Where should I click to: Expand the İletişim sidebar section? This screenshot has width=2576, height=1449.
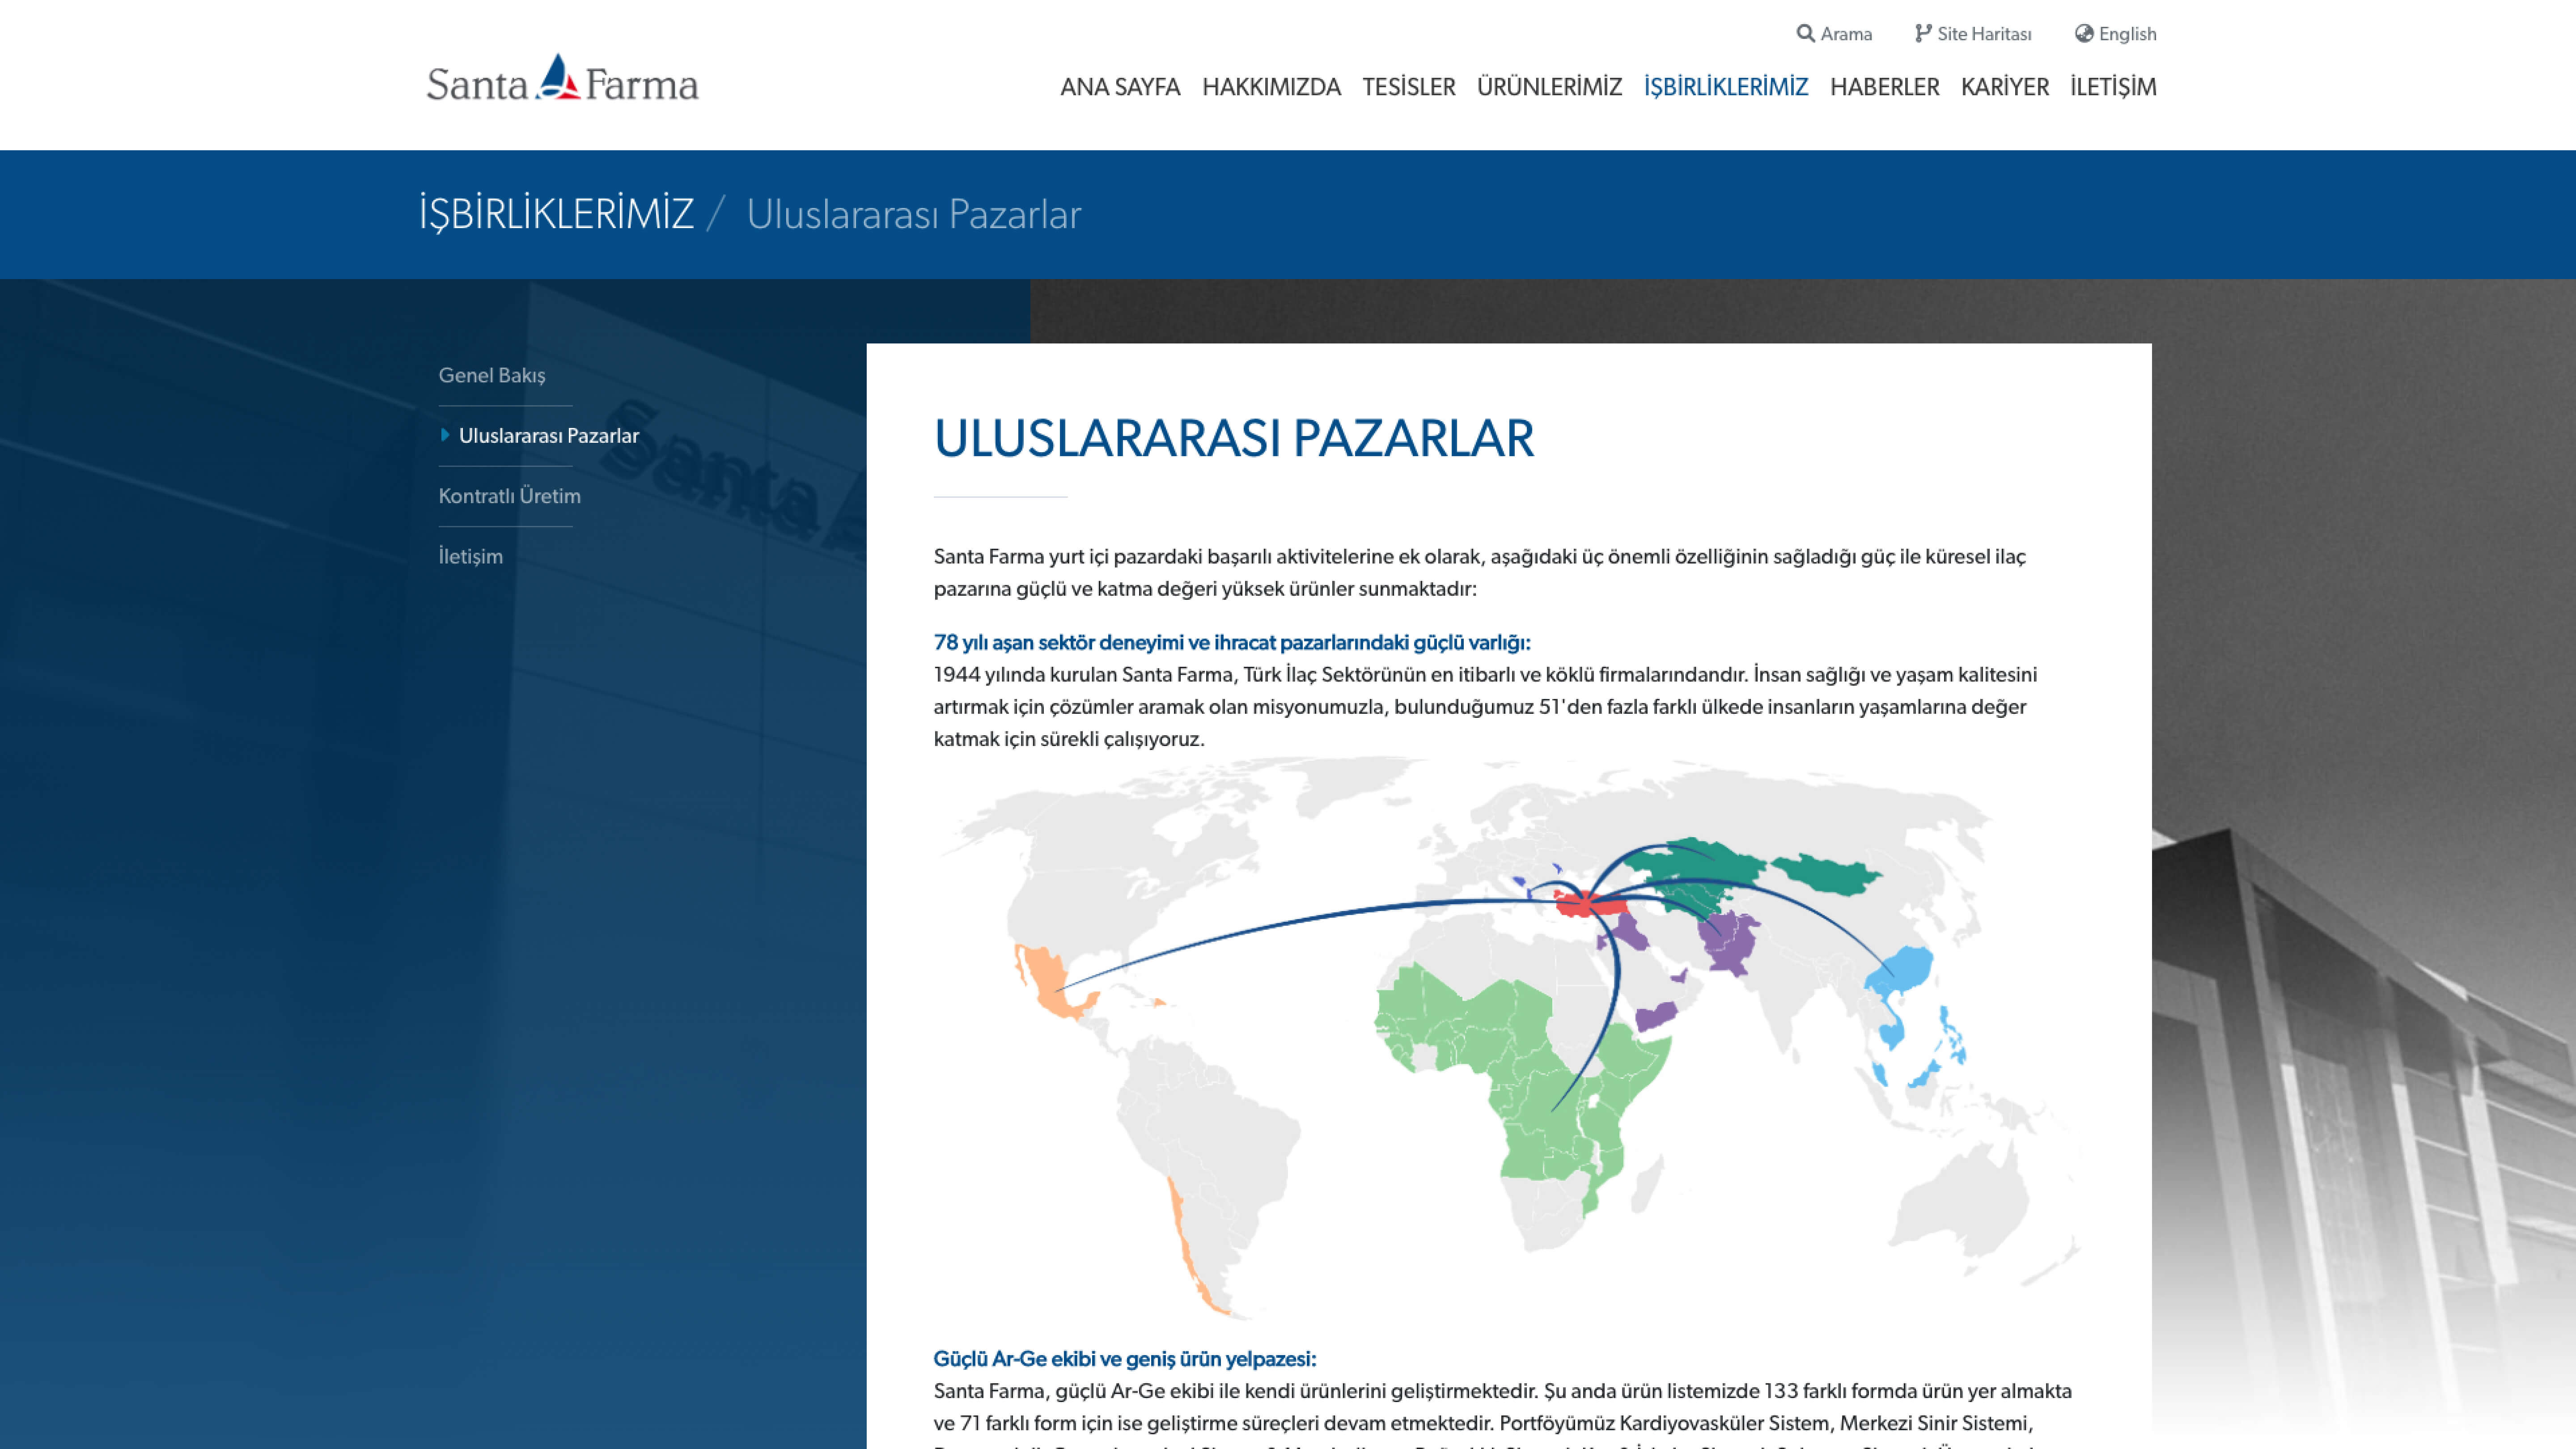click(x=469, y=555)
